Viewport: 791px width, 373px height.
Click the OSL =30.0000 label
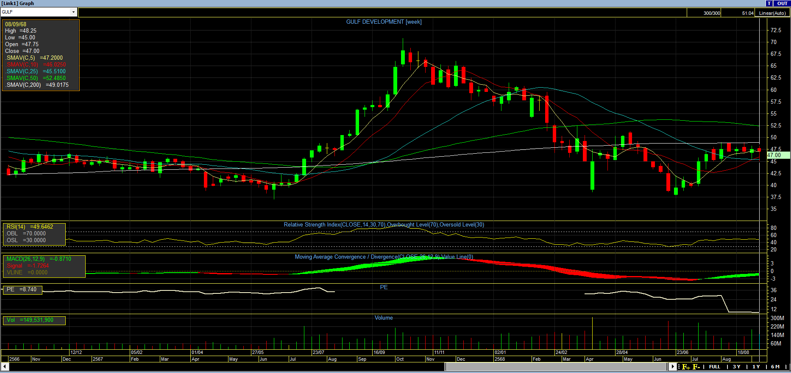click(x=26, y=240)
